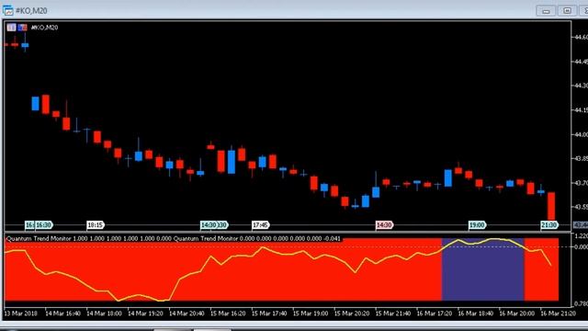The width and height of the screenshot is (588, 331).
Task: Select the 19:00 time marker
Action: tap(477, 225)
